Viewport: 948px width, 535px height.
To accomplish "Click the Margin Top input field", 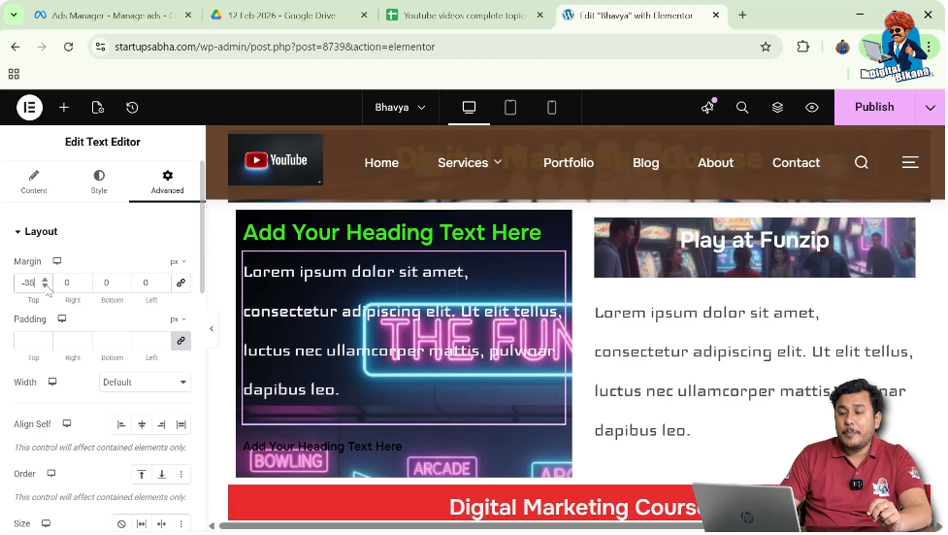I will tap(28, 284).
